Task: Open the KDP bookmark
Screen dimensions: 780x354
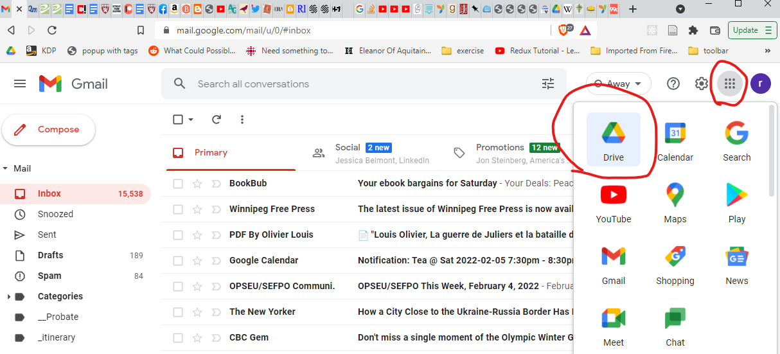Action: point(40,51)
